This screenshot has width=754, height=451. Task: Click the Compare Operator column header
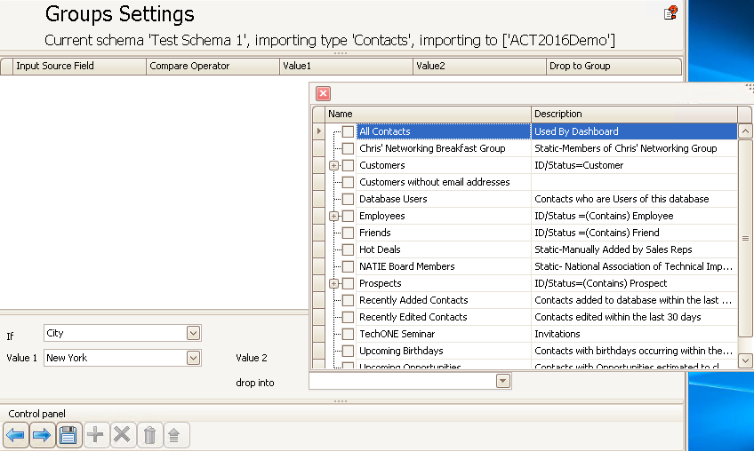click(213, 66)
